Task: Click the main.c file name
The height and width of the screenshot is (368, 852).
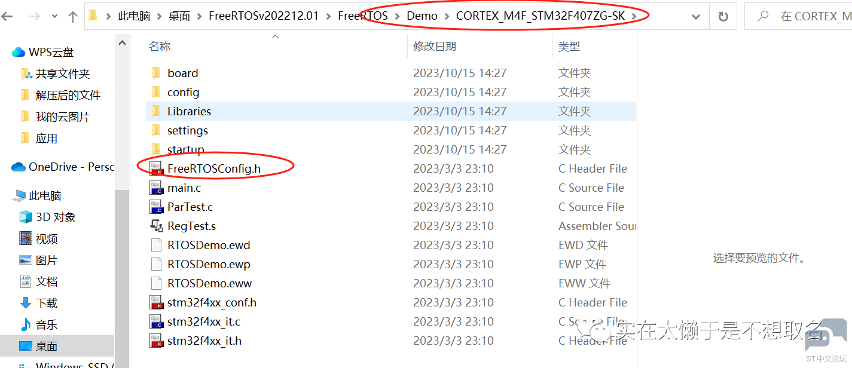Action: 184,188
